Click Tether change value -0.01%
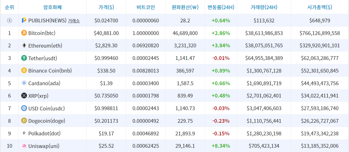 click(221, 58)
